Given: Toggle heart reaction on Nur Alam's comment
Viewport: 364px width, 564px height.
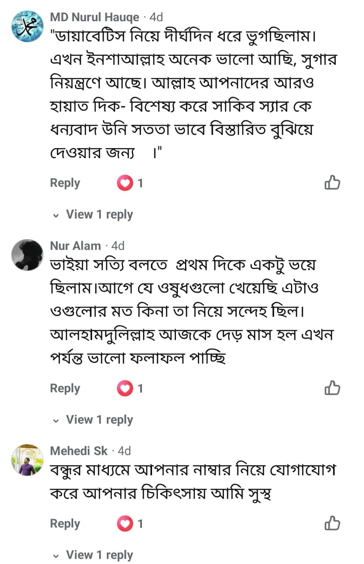Looking at the screenshot, I should (125, 388).
